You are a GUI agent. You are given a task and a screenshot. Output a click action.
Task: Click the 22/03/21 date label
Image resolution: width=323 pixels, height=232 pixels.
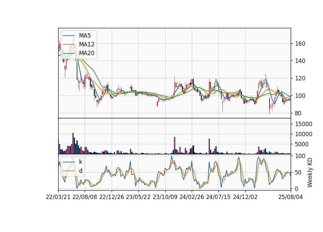click(x=58, y=197)
